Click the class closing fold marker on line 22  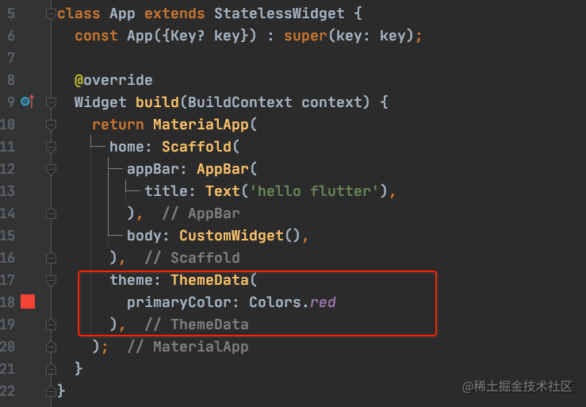51,391
